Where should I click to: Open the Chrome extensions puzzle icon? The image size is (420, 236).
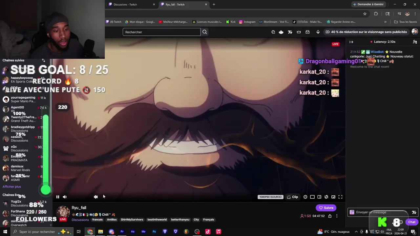pos(376,14)
